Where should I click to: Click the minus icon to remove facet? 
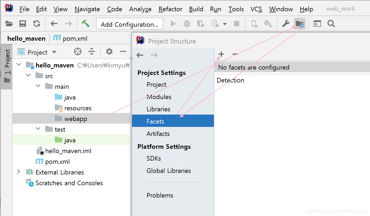[235, 54]
